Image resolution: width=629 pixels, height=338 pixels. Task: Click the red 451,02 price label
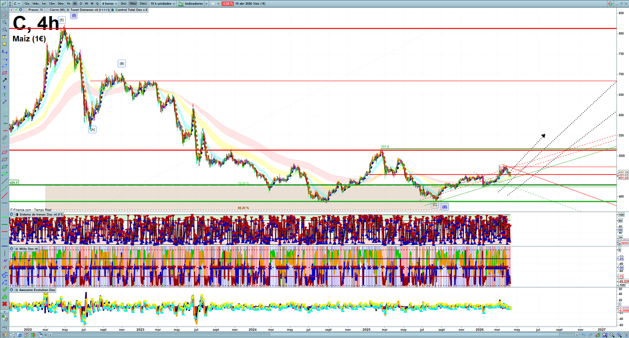623,178
